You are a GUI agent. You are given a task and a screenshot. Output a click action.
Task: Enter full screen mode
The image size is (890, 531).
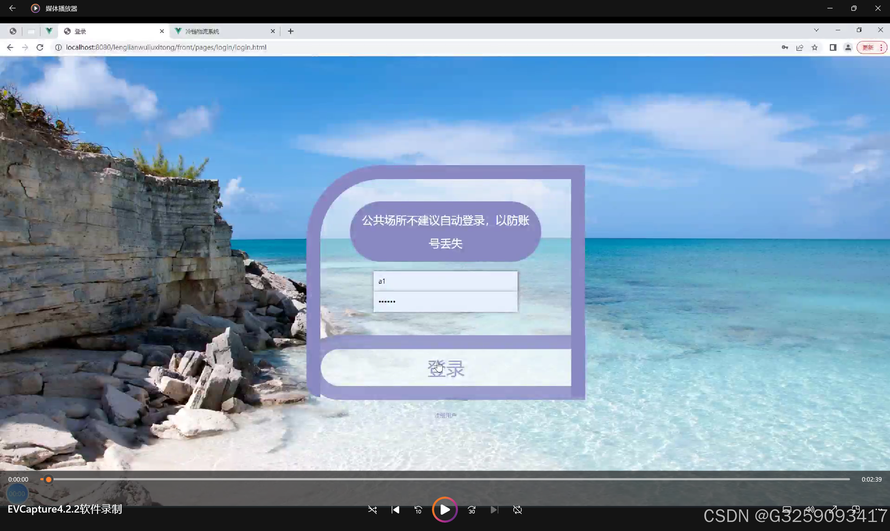833,510
